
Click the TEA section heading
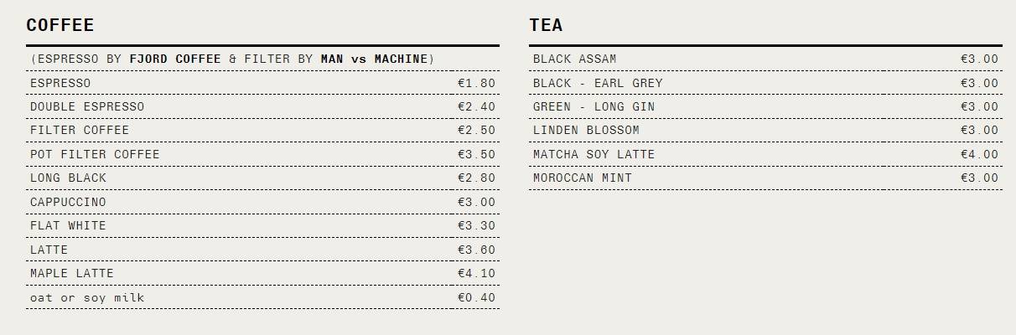546,25
